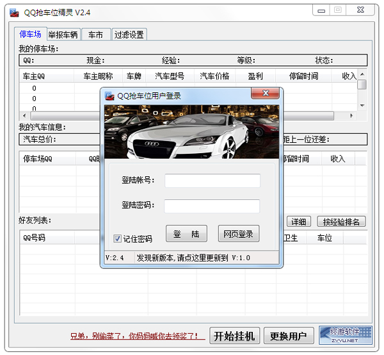Click the QQ抢车位精灵 title bar app icon
Screen dimensions: 384x355
coord(14,10)
